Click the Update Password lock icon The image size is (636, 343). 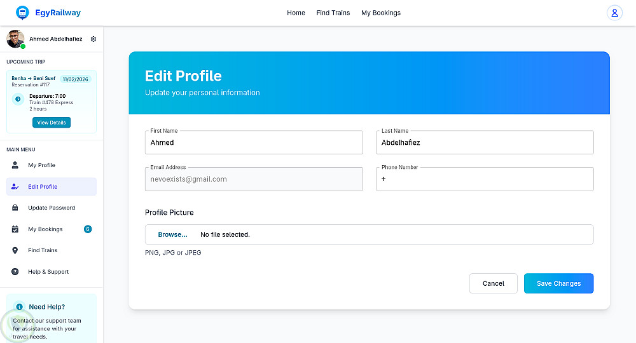point(15,208)
